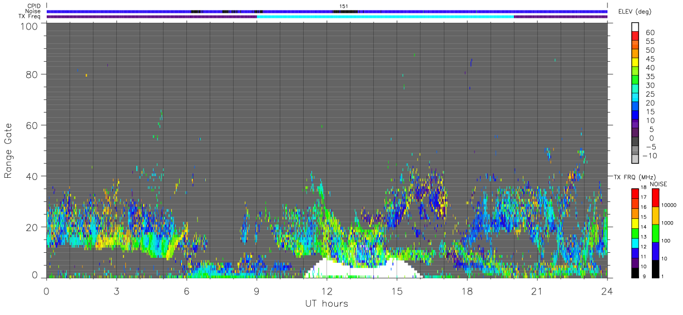
Task: Click TX Freq strip purple segment before 9 UT
Action: coord(152,17)
